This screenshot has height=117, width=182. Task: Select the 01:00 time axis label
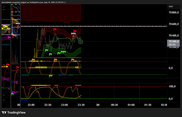(x=131, y=105)
